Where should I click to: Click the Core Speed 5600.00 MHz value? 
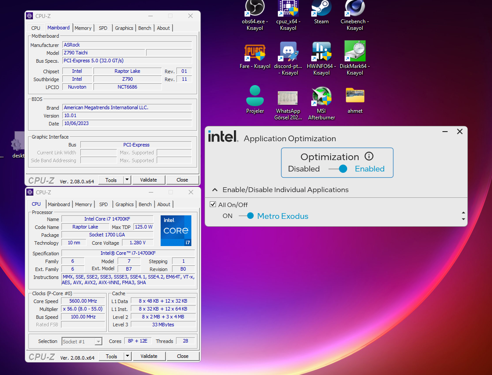coord(83,301)
